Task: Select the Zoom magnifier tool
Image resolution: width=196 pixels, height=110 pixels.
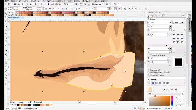Action: click(6, 26)
